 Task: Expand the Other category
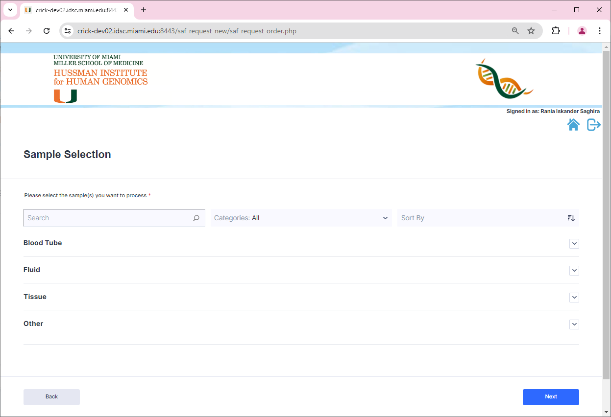pos(574,324)
